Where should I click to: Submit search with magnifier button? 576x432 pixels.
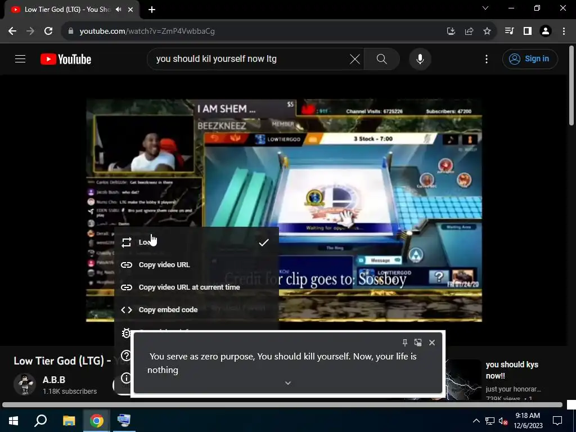tap(382, 58)
